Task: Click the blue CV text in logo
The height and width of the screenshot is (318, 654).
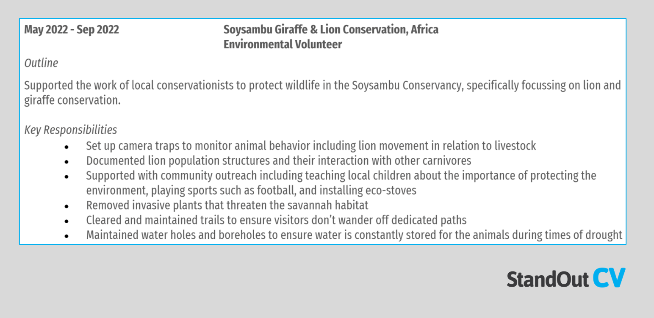Action: tap(609, 278)
